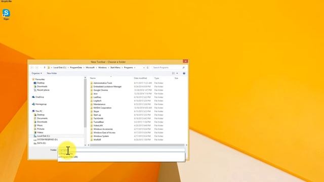The image size is (324, 182).
Task: Select Documents under This PC
Action: 42,118
